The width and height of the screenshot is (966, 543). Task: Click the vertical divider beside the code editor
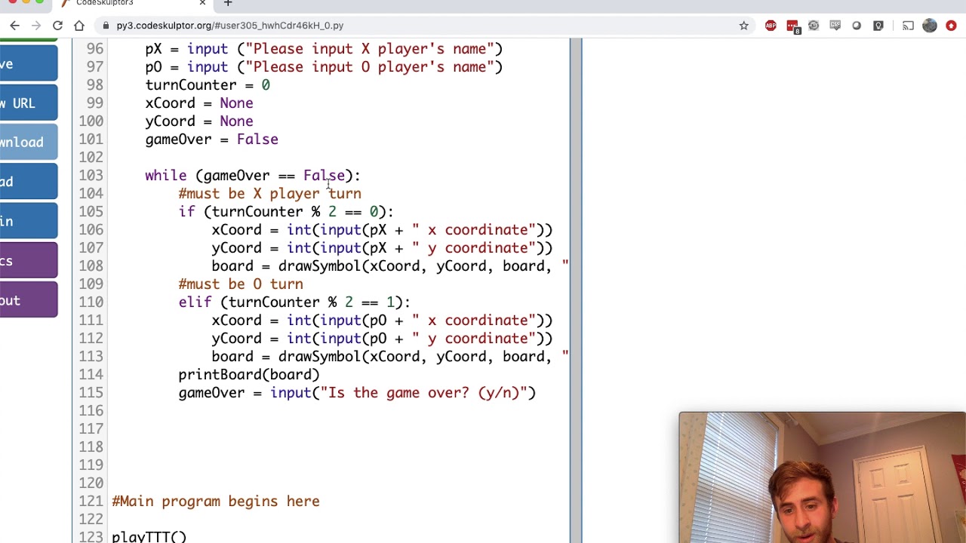click(x=576, y=290)
